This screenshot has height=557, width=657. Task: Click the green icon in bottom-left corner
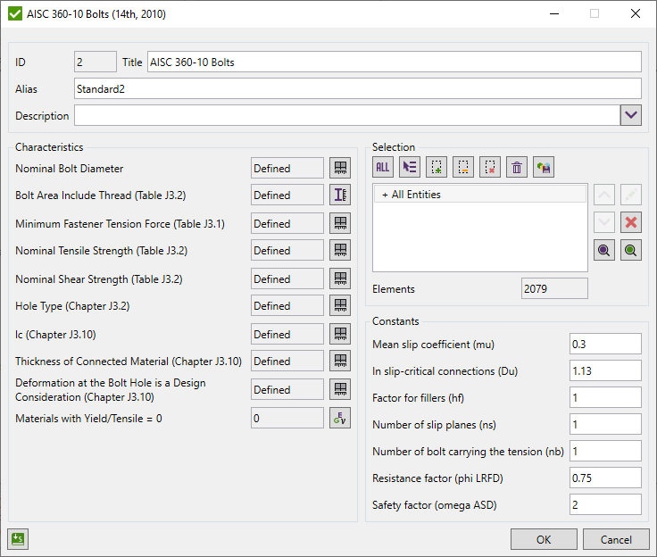point(18,538)
